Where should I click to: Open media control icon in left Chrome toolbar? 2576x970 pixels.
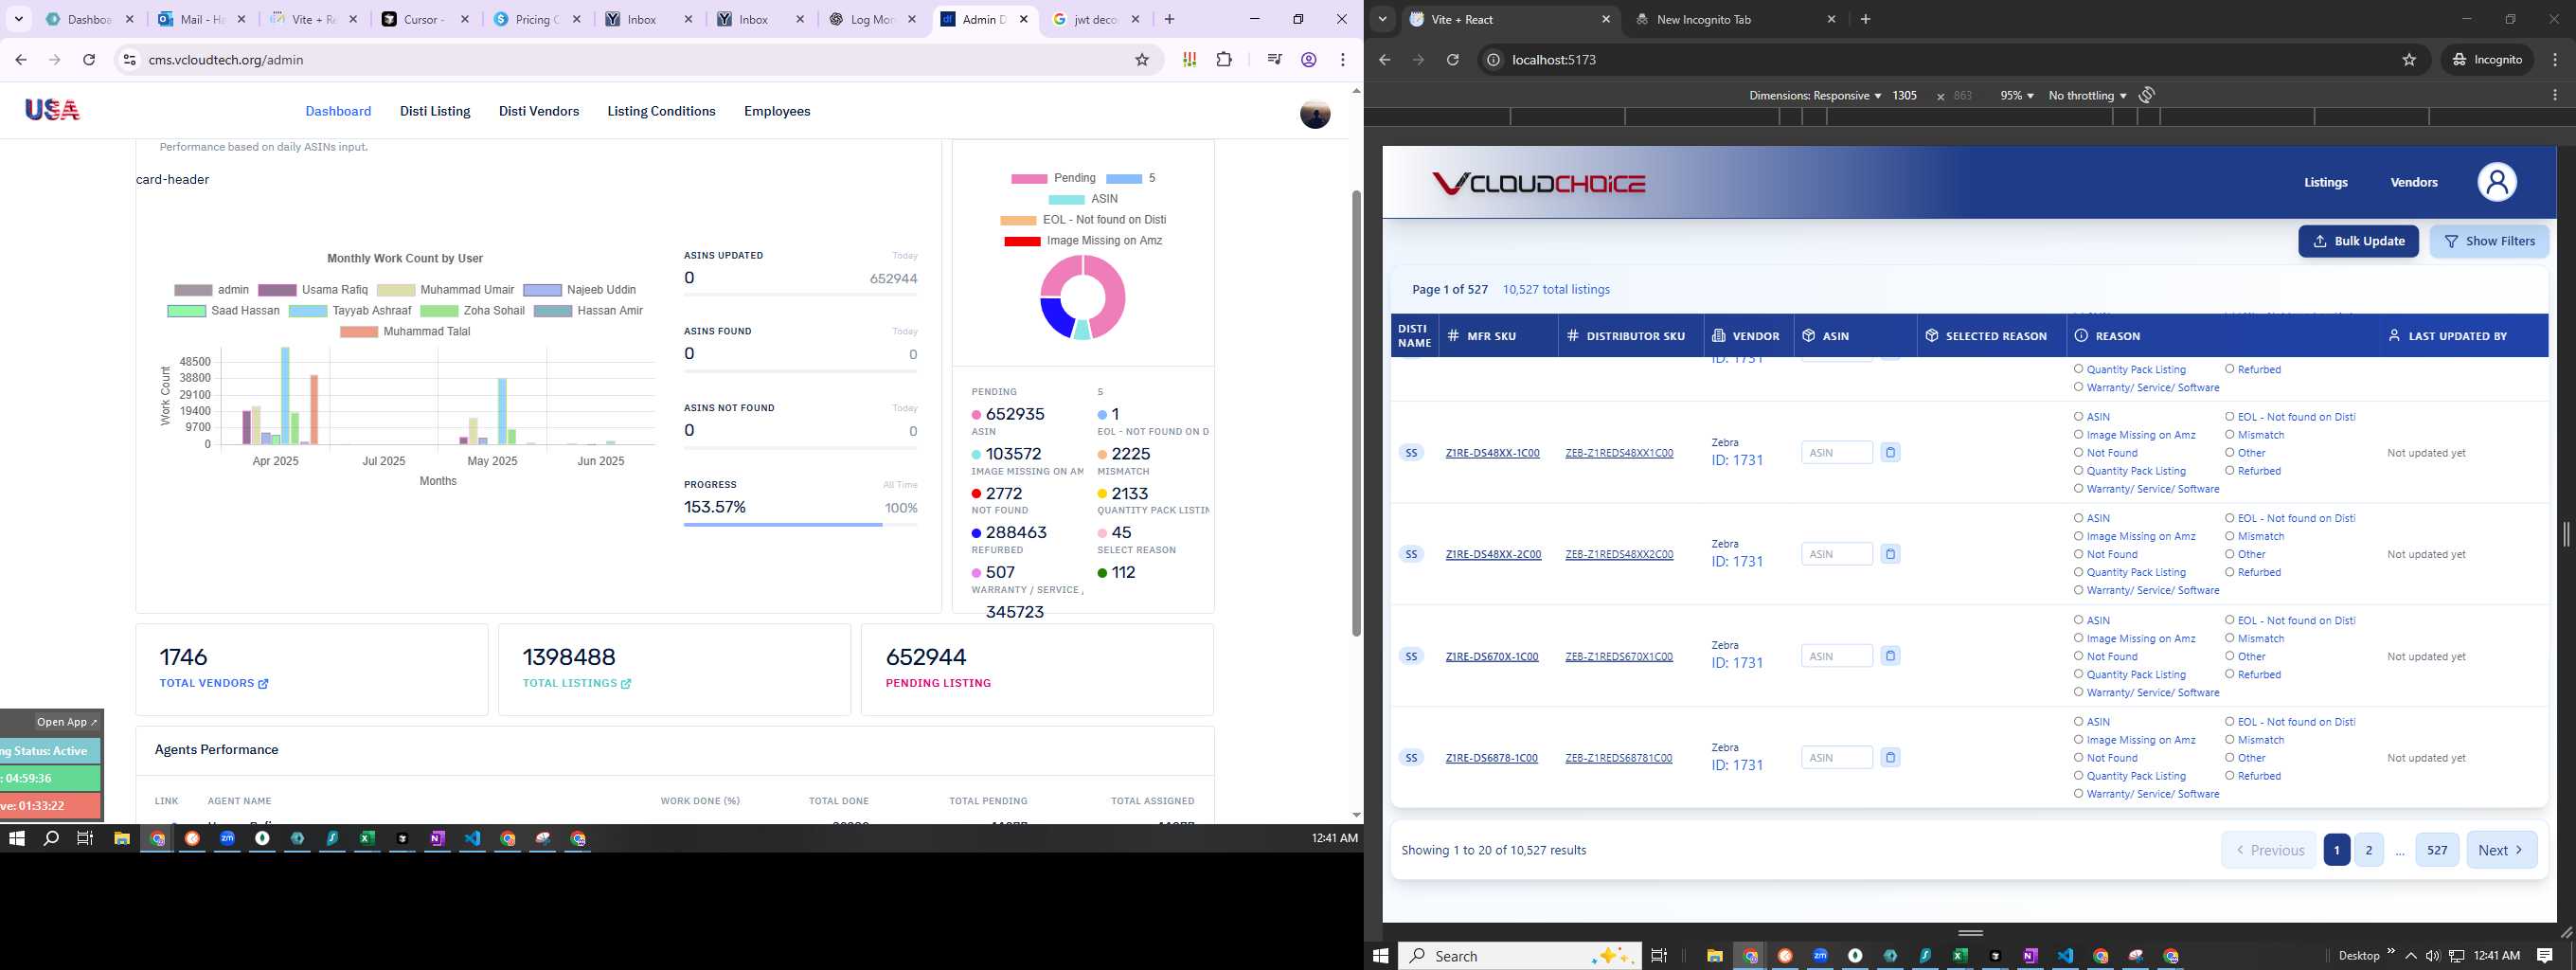point(1274,60)
